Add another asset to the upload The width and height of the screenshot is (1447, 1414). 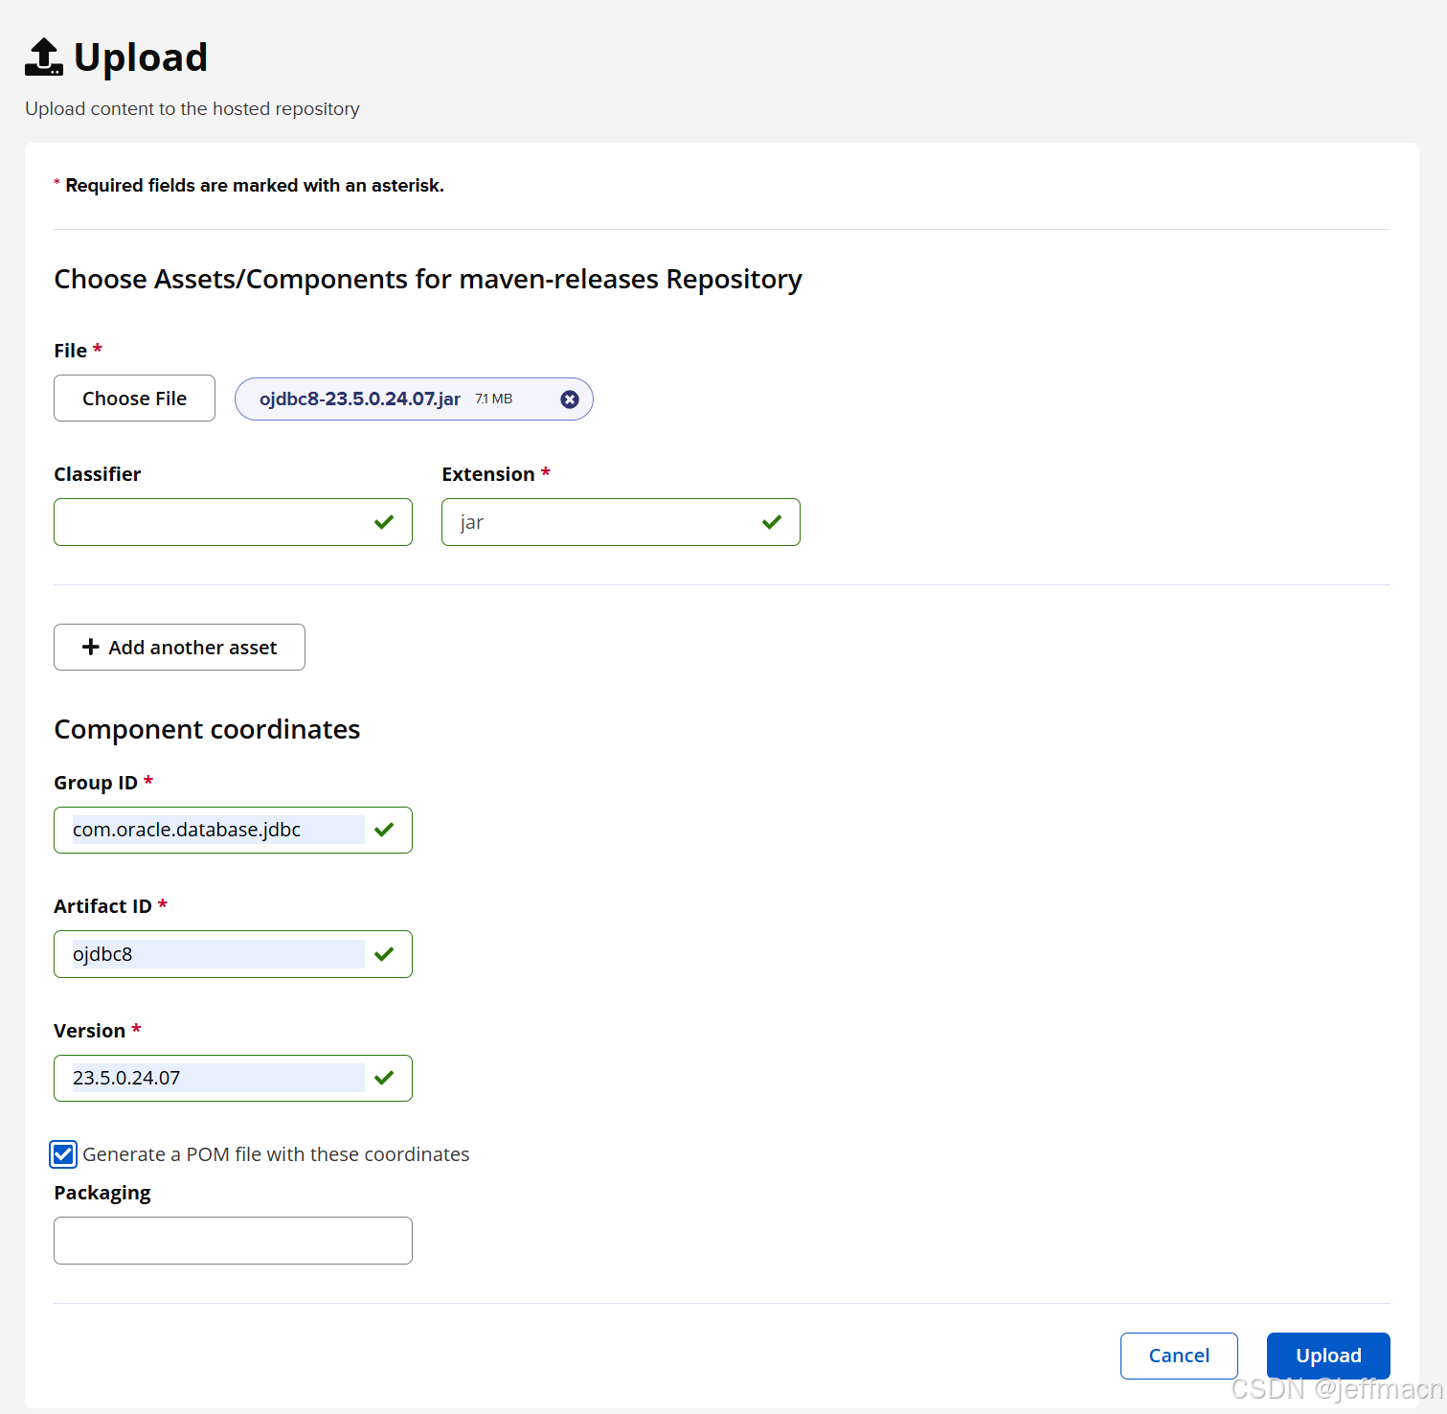point(179,647)
